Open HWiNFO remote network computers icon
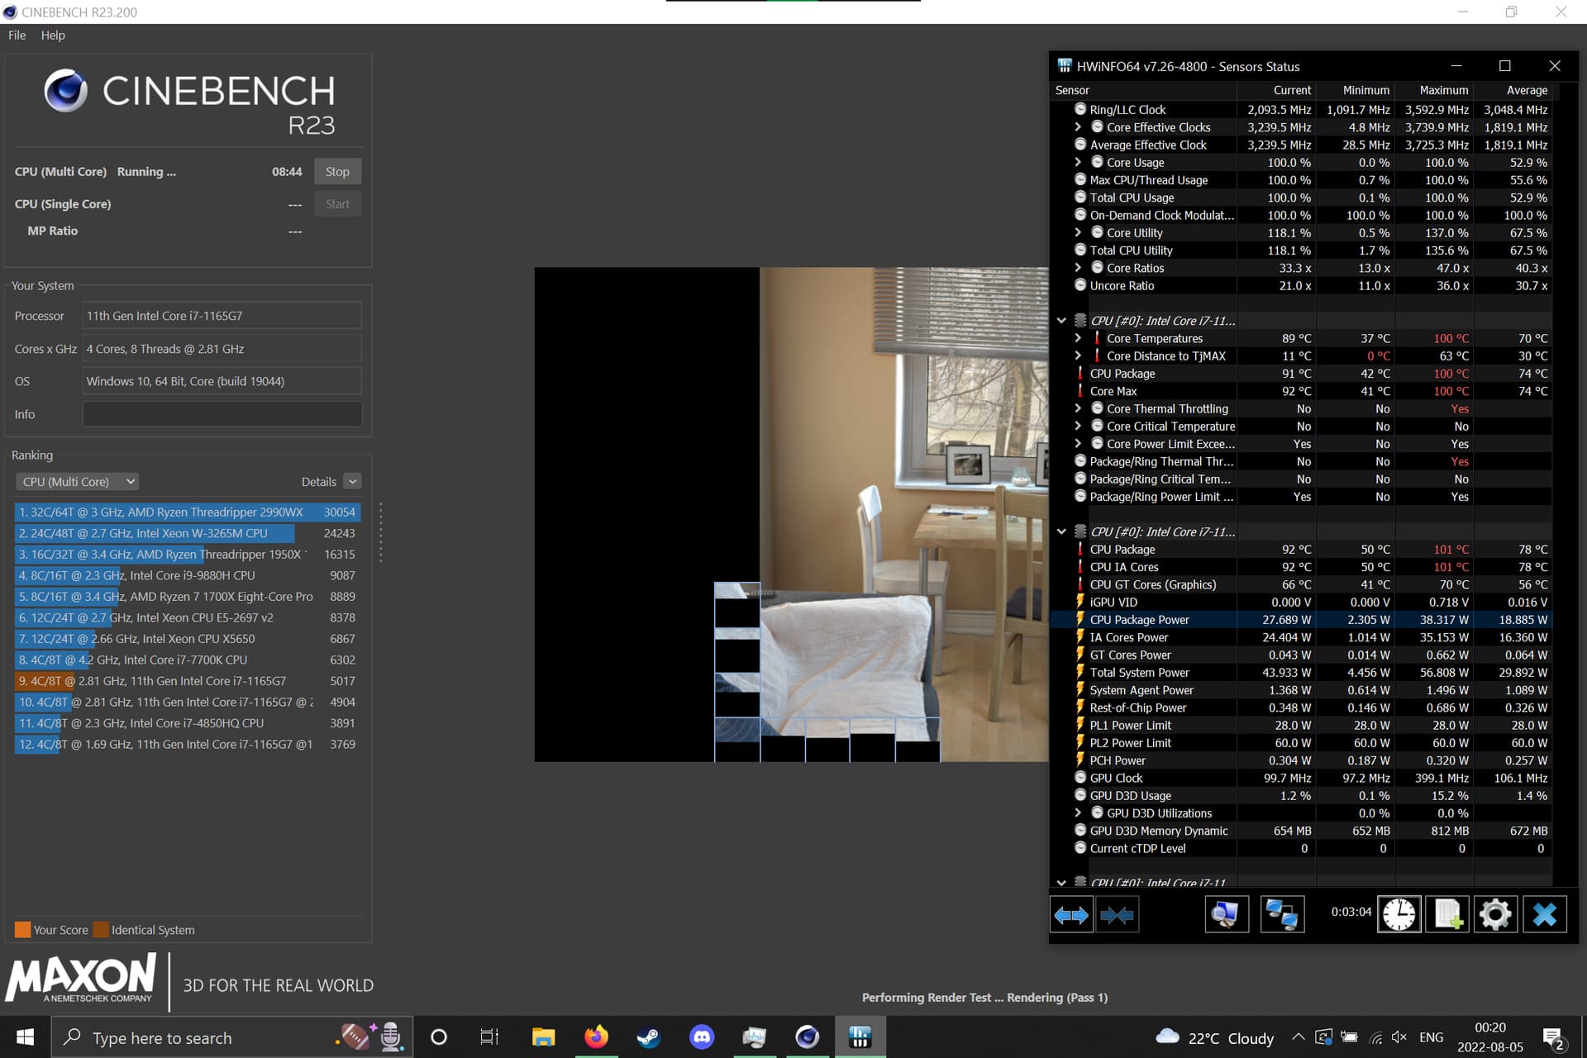The height and width of the screenshot is (1058, 1587). coord(1282,915)
